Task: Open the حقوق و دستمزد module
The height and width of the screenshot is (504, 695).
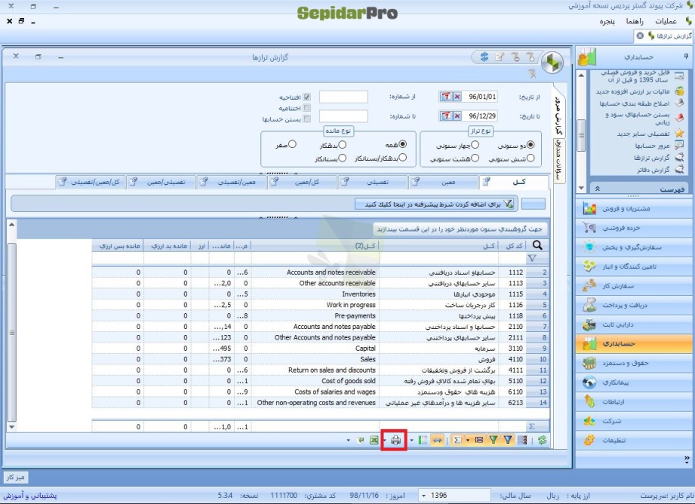Action: (635, 363)
